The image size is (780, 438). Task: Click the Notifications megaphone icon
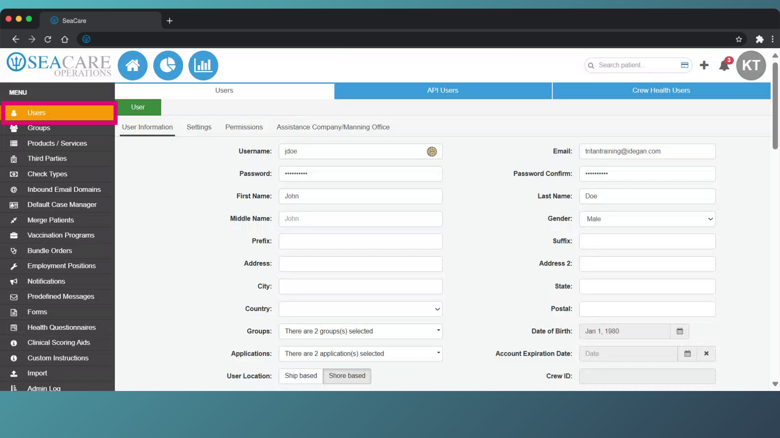(x=14, y=281)
